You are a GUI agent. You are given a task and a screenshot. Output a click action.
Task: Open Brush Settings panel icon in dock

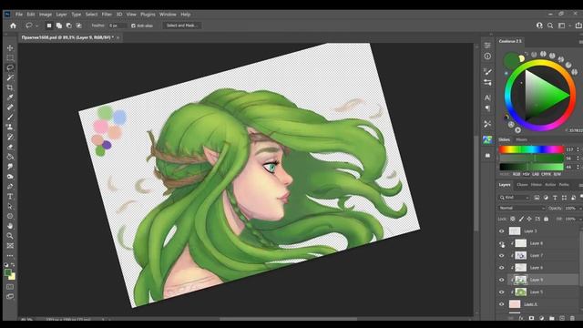tap(487, 71)
